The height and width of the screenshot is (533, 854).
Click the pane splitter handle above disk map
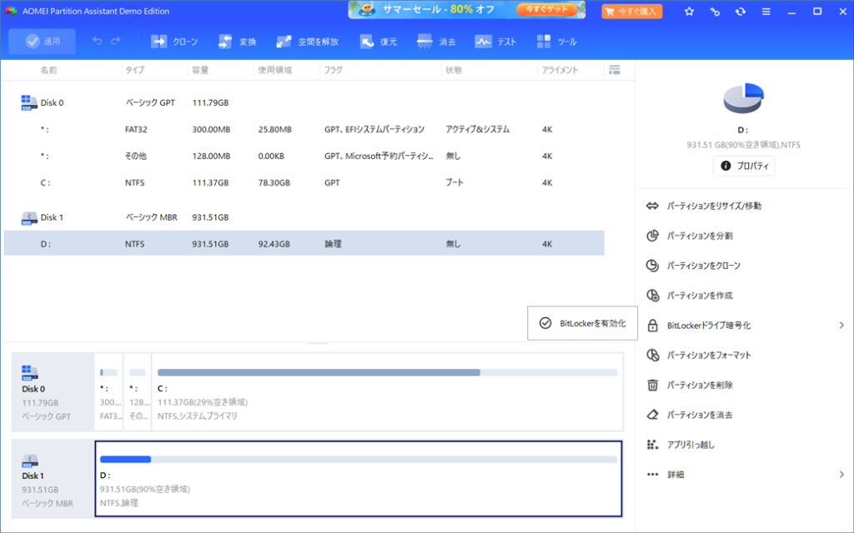(x=318, y=343)
